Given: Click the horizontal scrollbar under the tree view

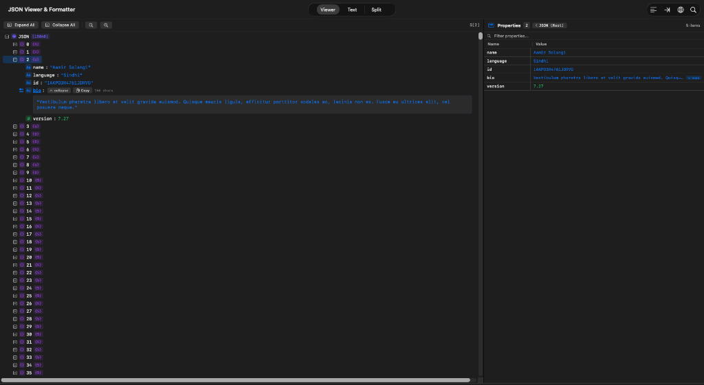Looking at the screenshot, I should point(236,380).
